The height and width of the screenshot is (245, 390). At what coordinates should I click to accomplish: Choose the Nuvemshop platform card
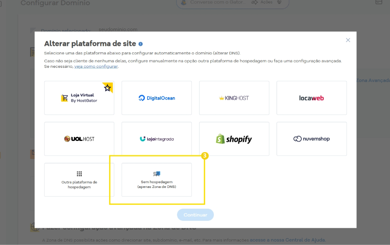point(312,139)
